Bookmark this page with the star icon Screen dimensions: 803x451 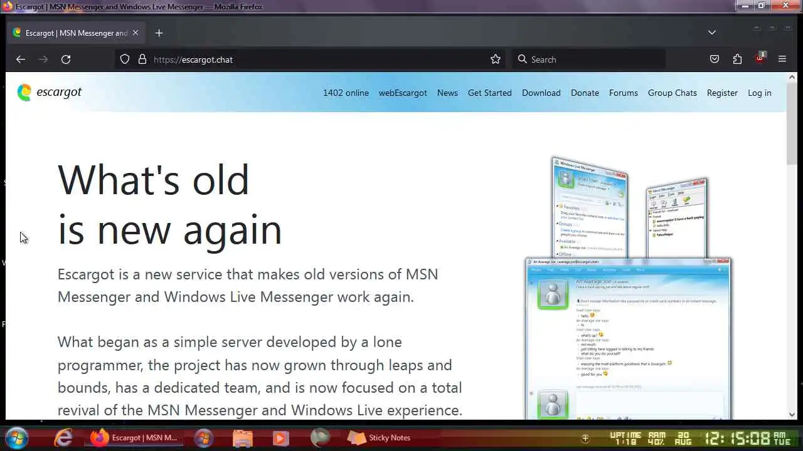tap(496, 59)
